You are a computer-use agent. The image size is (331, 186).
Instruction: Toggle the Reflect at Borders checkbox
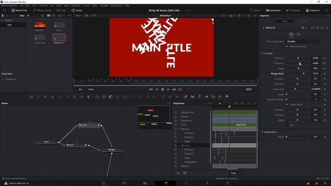tap(287, 47)
